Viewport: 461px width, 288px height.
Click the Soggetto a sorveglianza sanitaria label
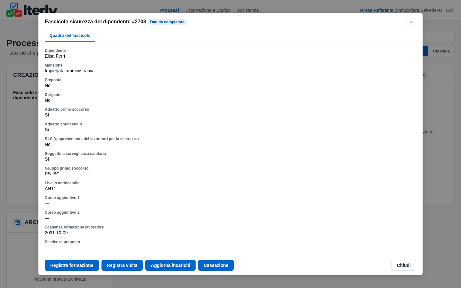click(75, 154)
